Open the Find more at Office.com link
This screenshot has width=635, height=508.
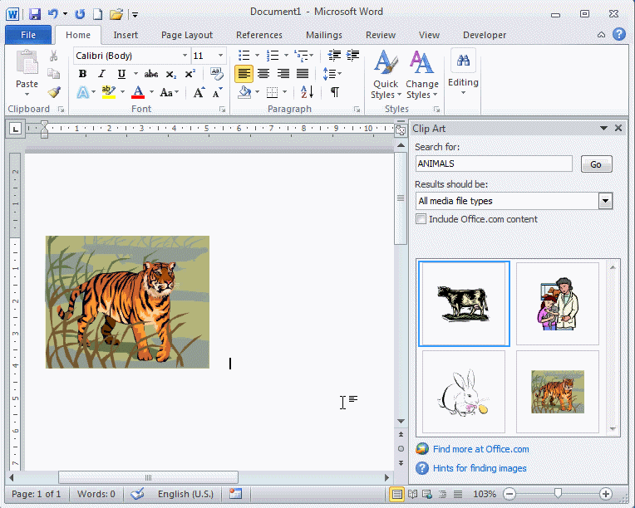(480, 449)
